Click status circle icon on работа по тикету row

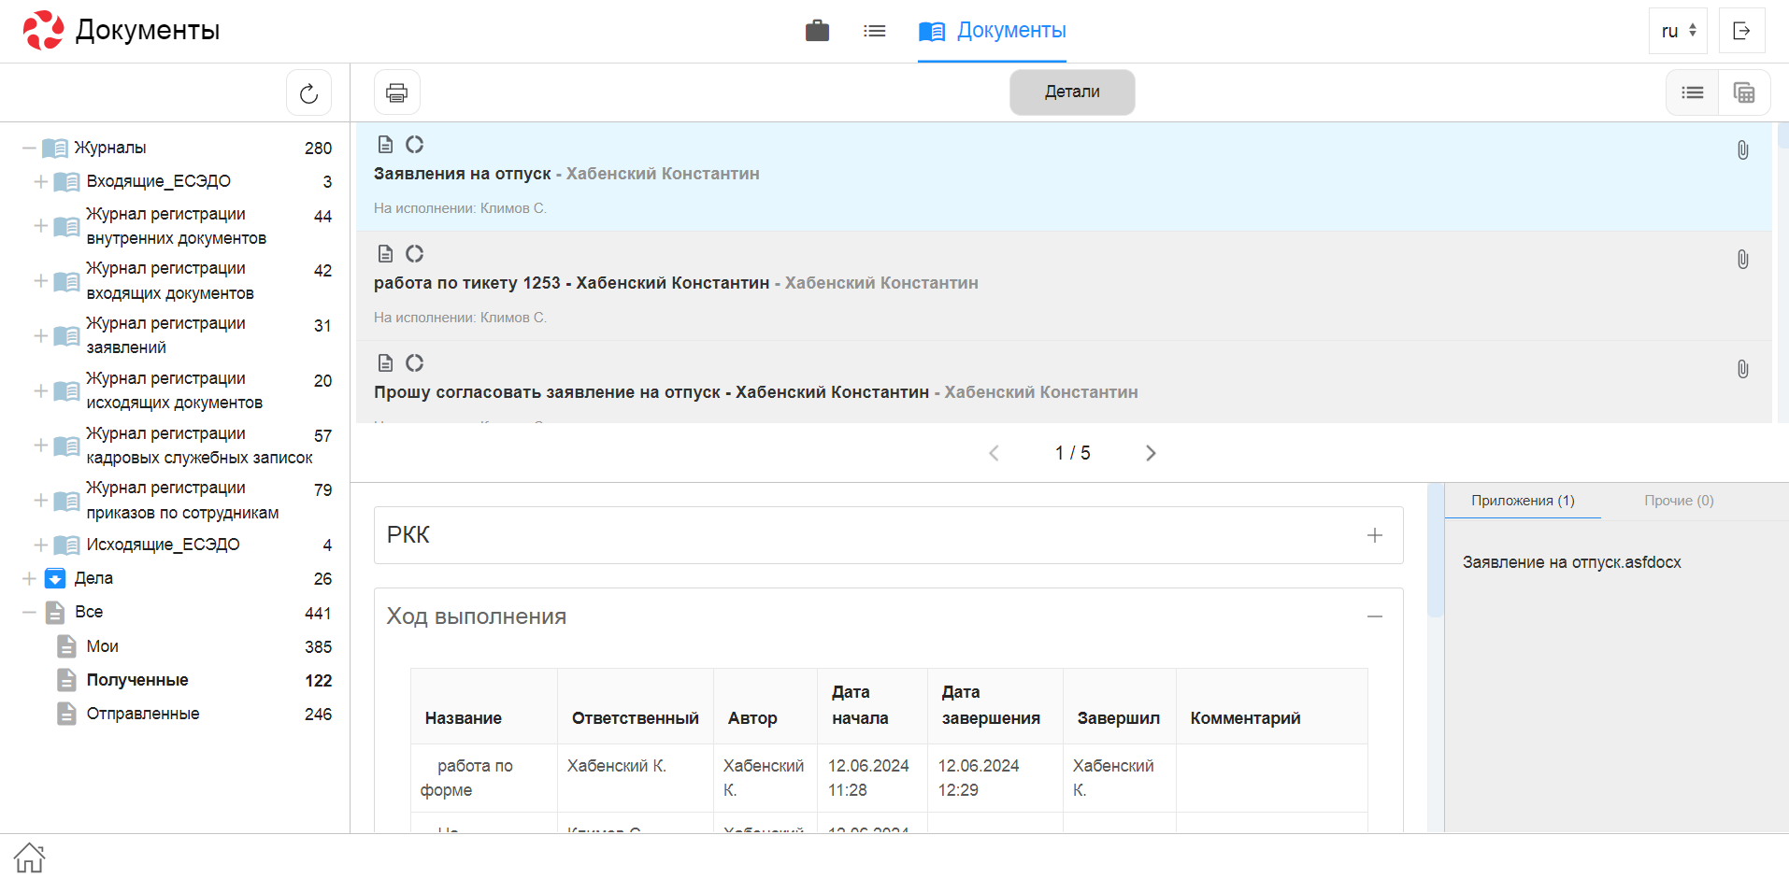414,253
